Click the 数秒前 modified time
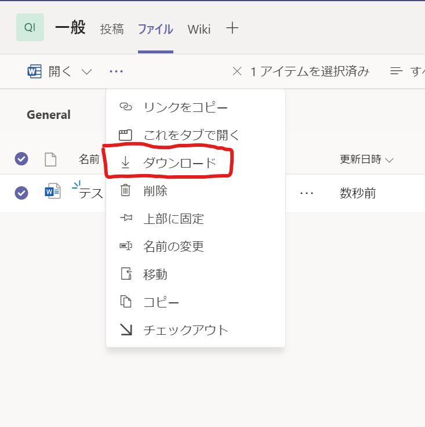The width and height of the screenshot is (425, 427). (358, 193)
